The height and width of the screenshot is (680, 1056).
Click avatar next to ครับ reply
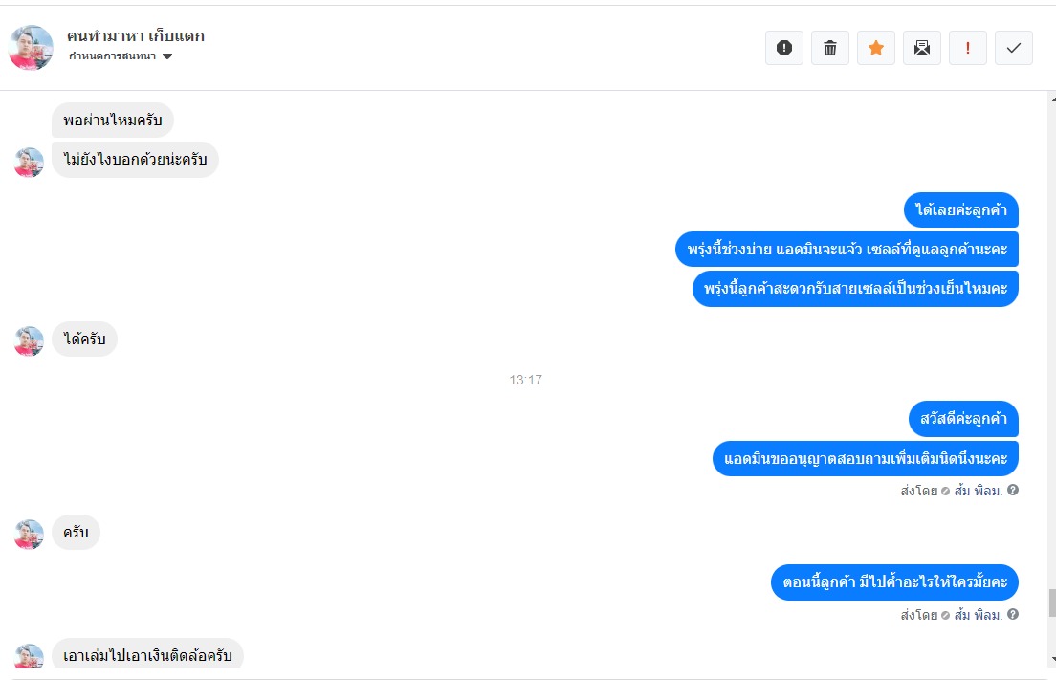(29, 535)
